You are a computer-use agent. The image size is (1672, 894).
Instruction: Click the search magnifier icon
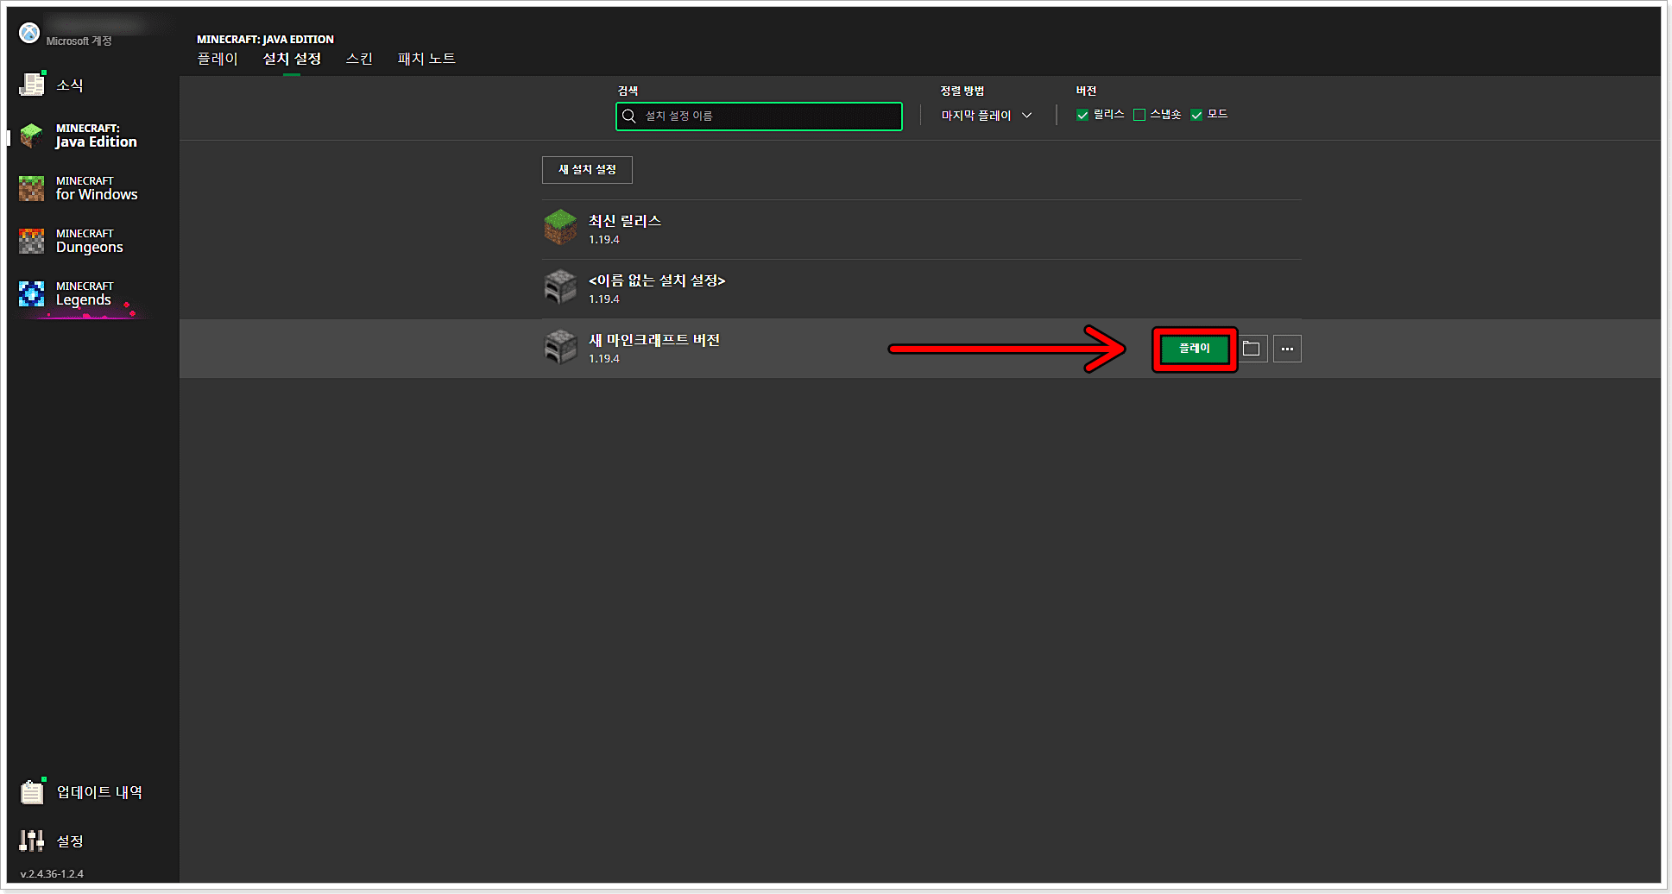point(629,116)
